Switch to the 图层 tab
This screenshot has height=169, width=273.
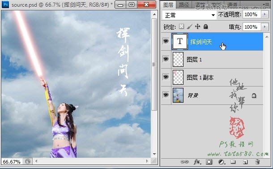point(168,5)
